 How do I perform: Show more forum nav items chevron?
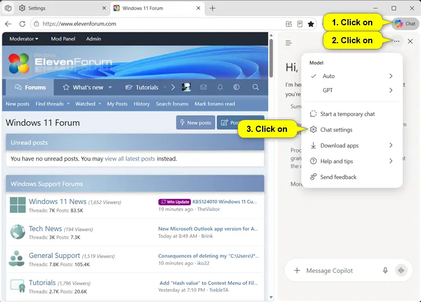coord(173,87)
